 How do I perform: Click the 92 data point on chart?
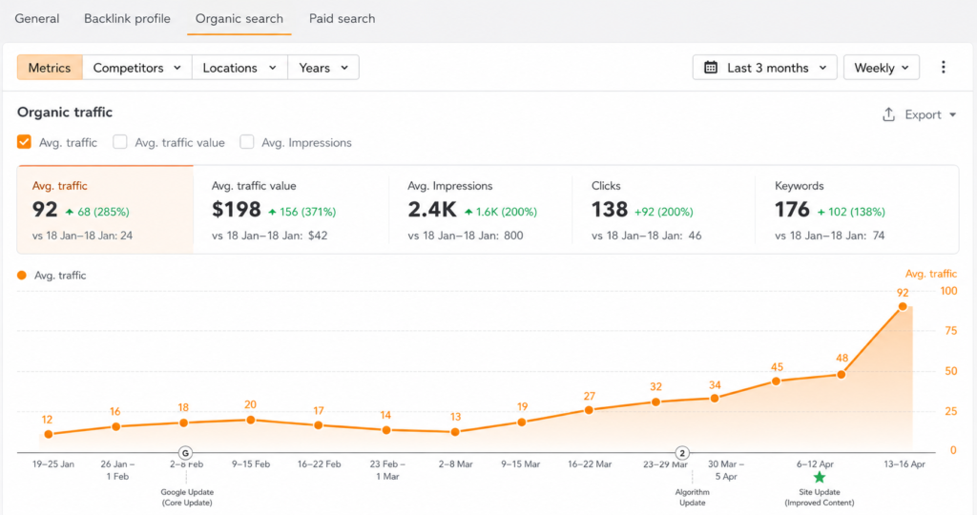903,306
